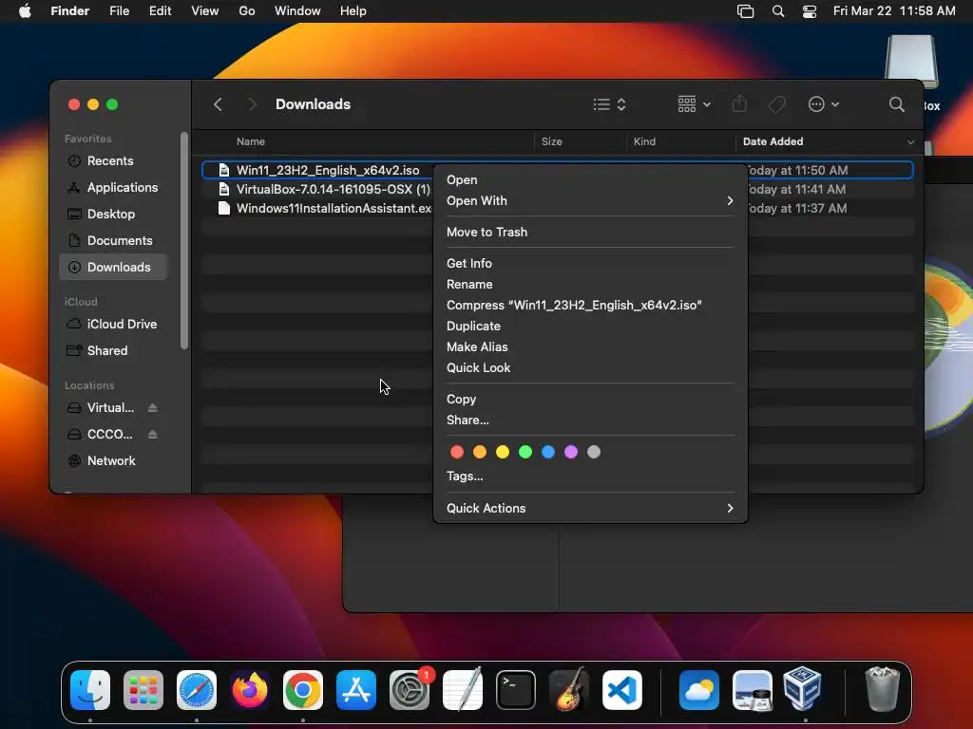
Task: Launch Visual Studio Code from the Dock
Action: point(621,690)
